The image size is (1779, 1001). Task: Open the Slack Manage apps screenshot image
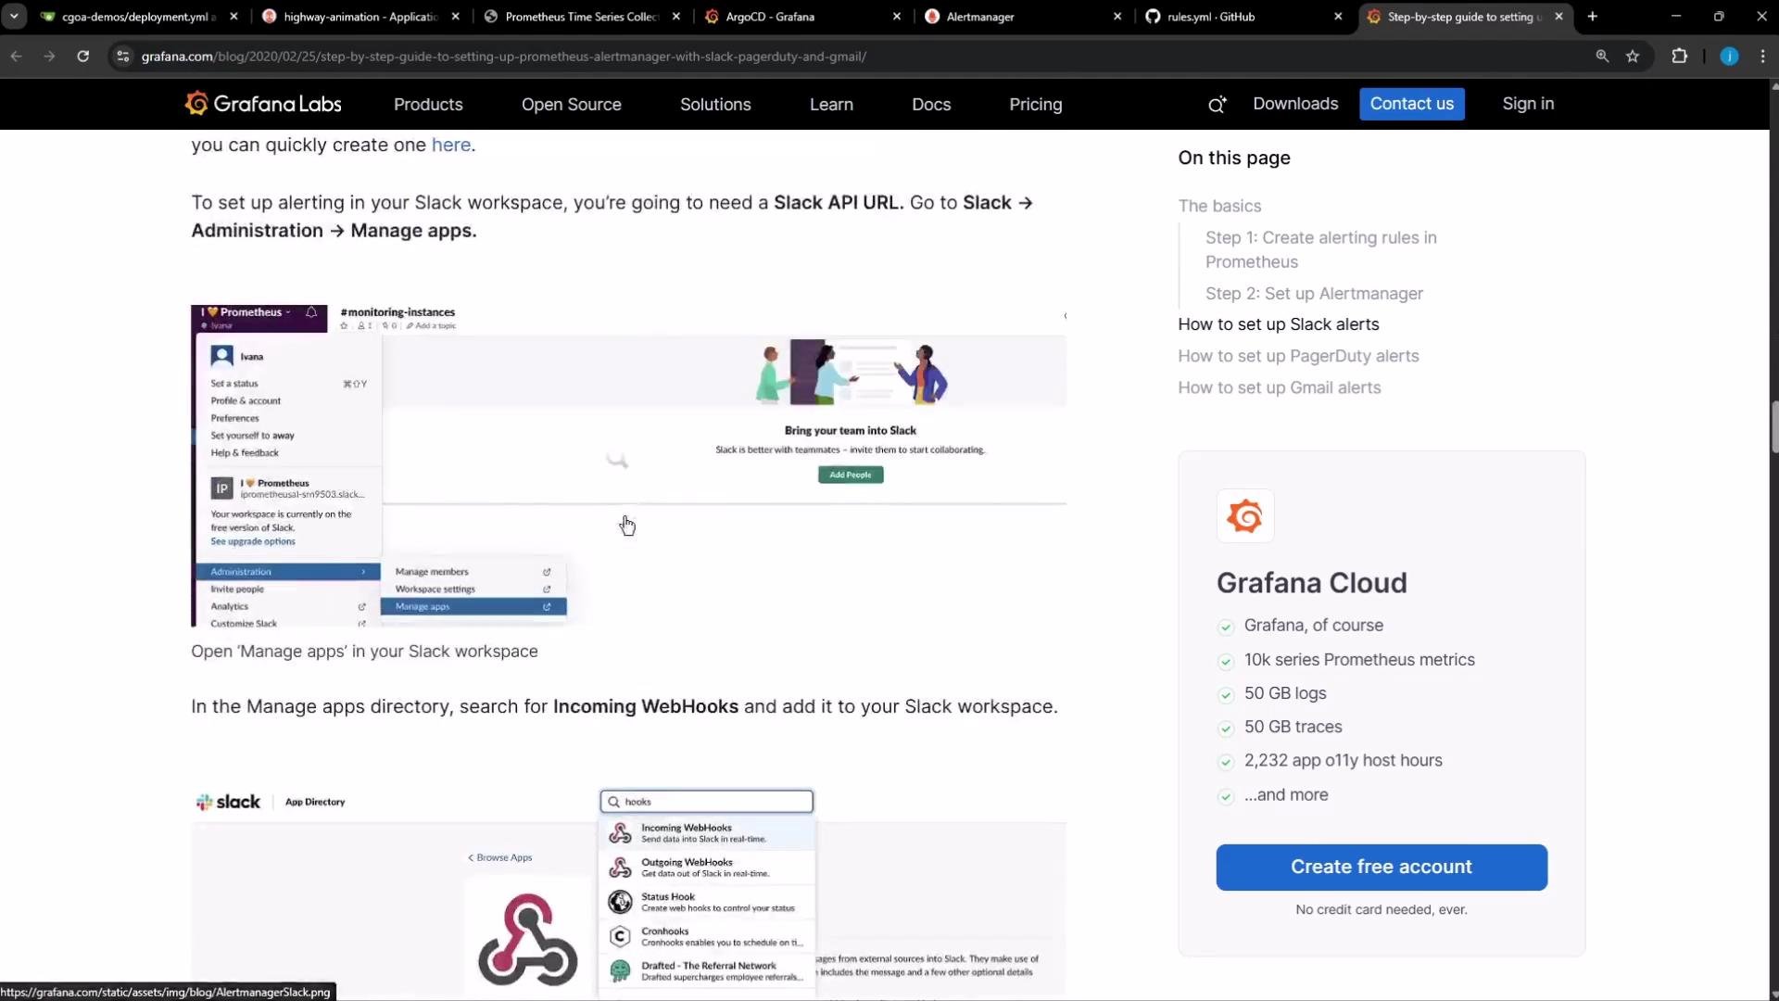(x=628, y=465)
